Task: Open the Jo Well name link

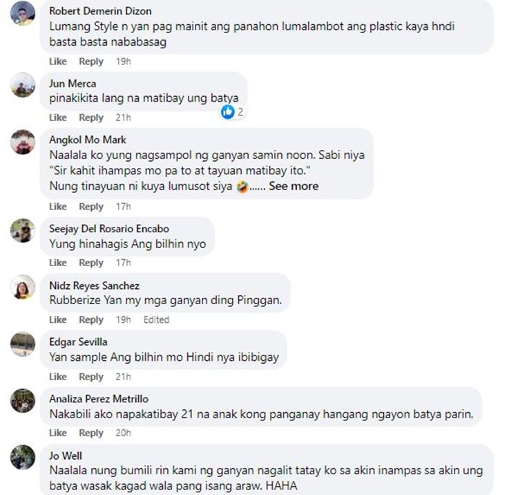Action: 66,456
